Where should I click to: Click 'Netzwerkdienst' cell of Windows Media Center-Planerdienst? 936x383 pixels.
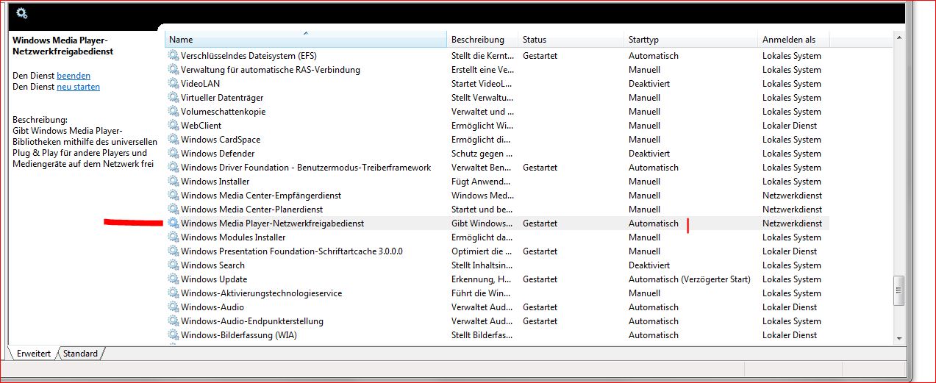click(x=792, y=210)
